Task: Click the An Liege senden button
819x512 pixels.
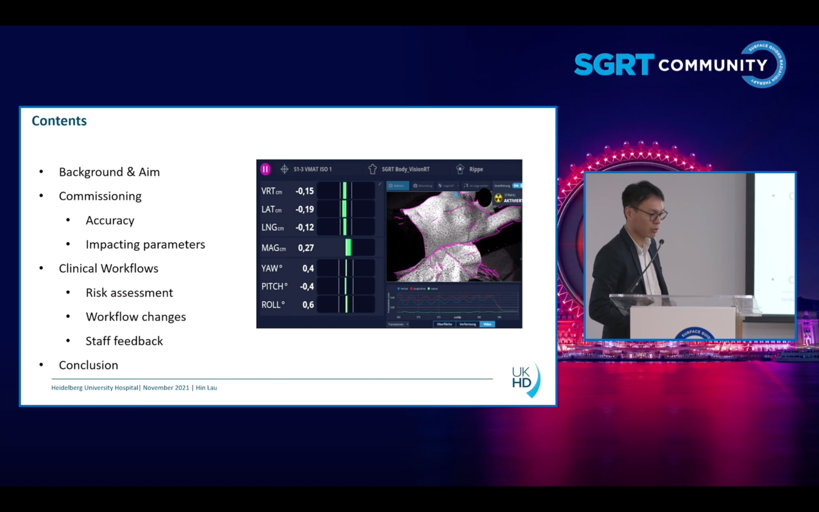Action: 476,186
